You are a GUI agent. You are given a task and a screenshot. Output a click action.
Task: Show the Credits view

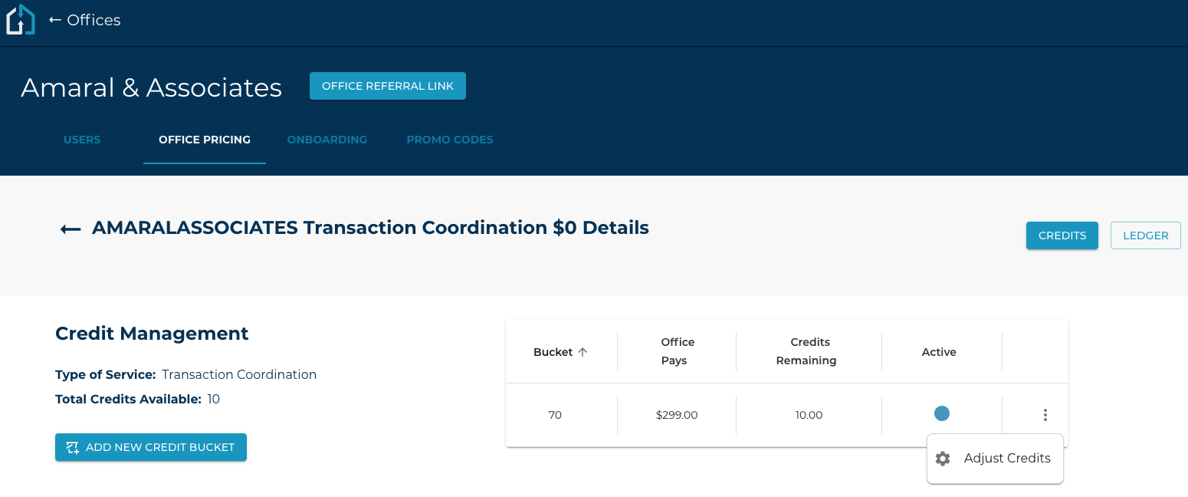pos(1062,235)
